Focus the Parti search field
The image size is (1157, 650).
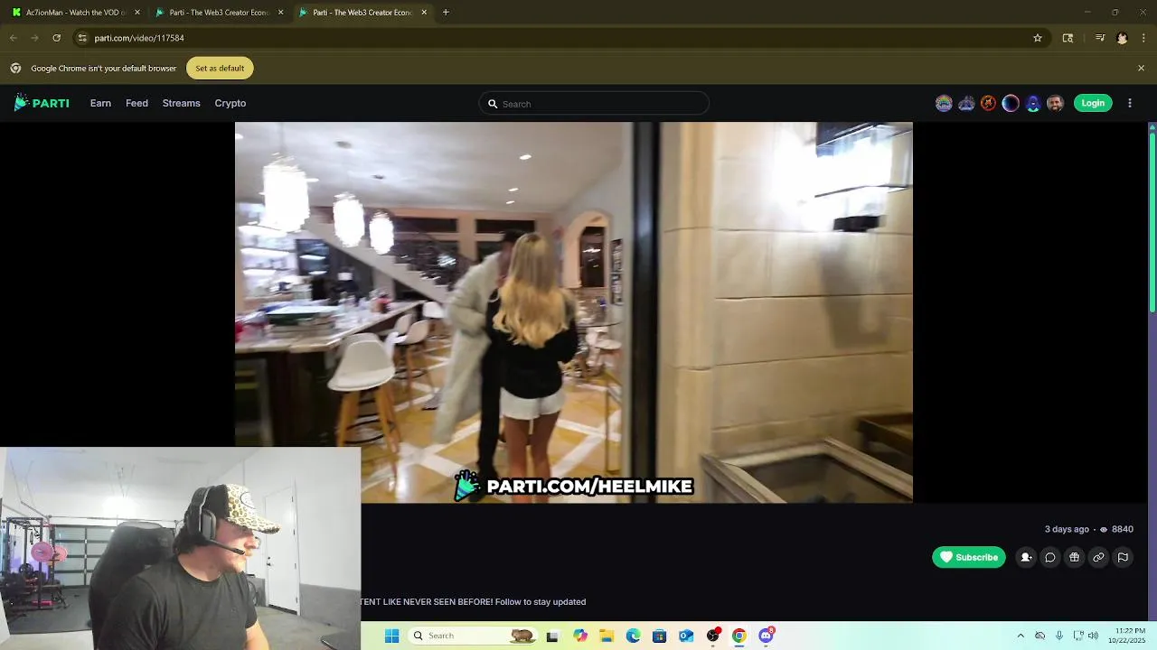(x=594, y=104)
